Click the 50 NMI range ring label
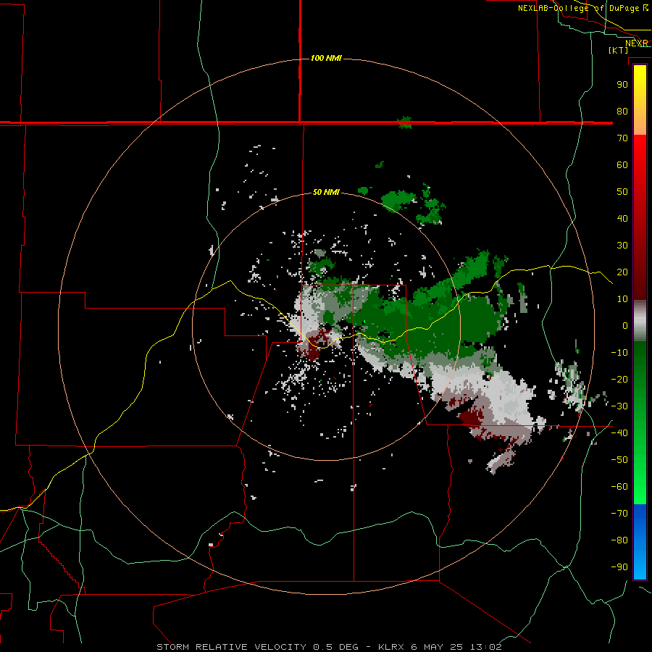The image size is (652, 652). pos(326,192)
